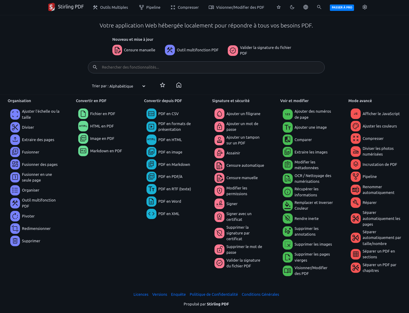
Task: Open Outil multifonction PDF under Nouveau et mise à jour
Action: click(192, 50)
